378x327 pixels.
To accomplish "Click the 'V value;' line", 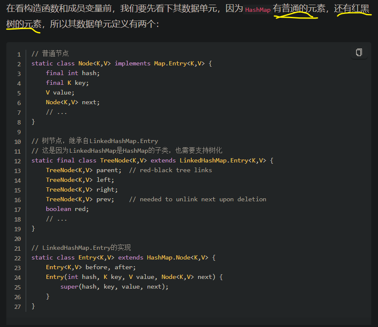I will point(60,92).
